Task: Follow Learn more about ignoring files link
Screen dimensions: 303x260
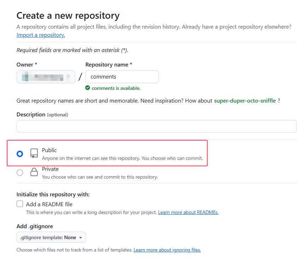Action: [x=167, y=250]
